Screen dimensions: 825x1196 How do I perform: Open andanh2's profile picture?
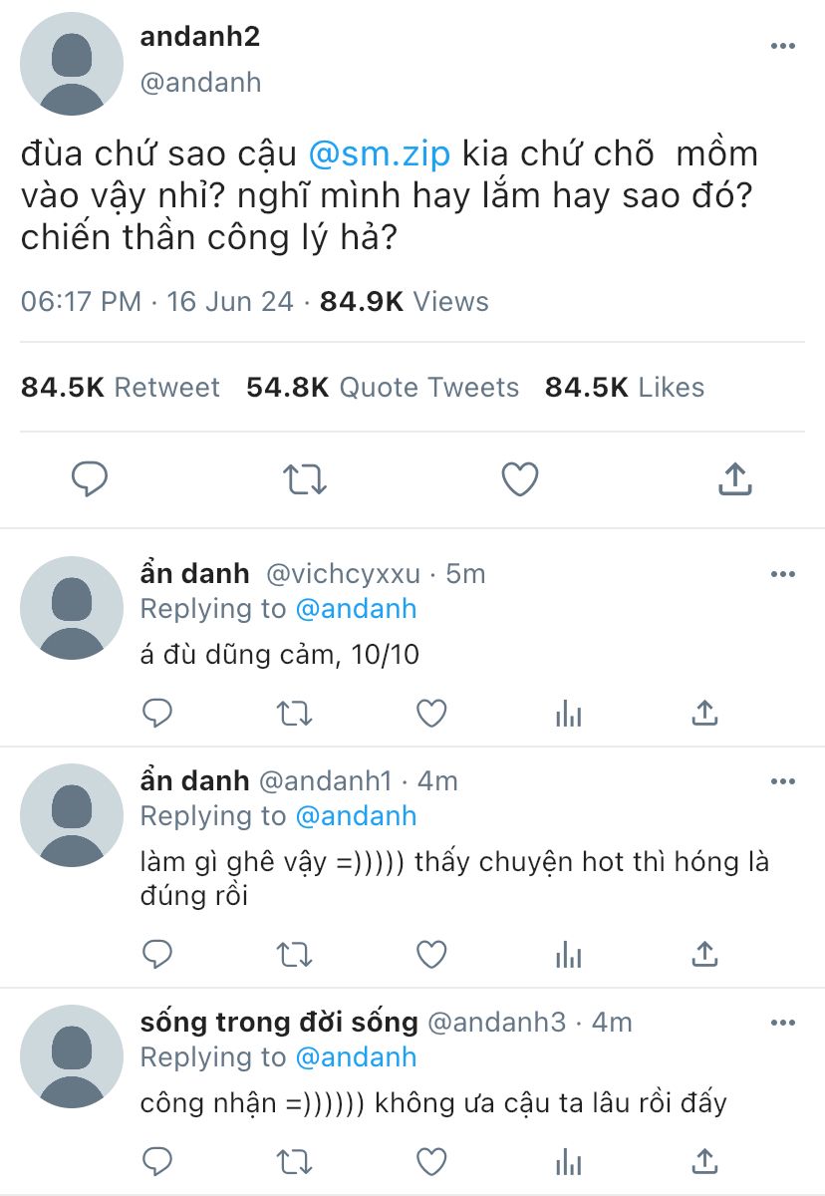[x=71, y=65]
